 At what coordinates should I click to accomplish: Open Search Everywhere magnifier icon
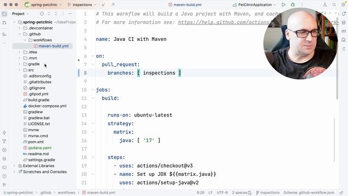[334, 5]
